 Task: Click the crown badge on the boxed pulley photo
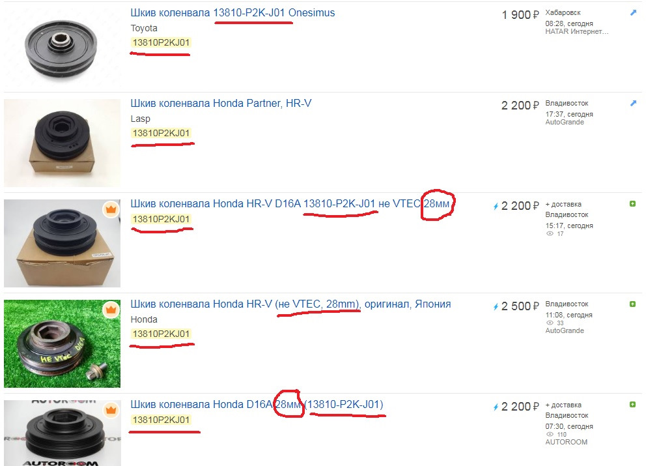pos(111,209)
